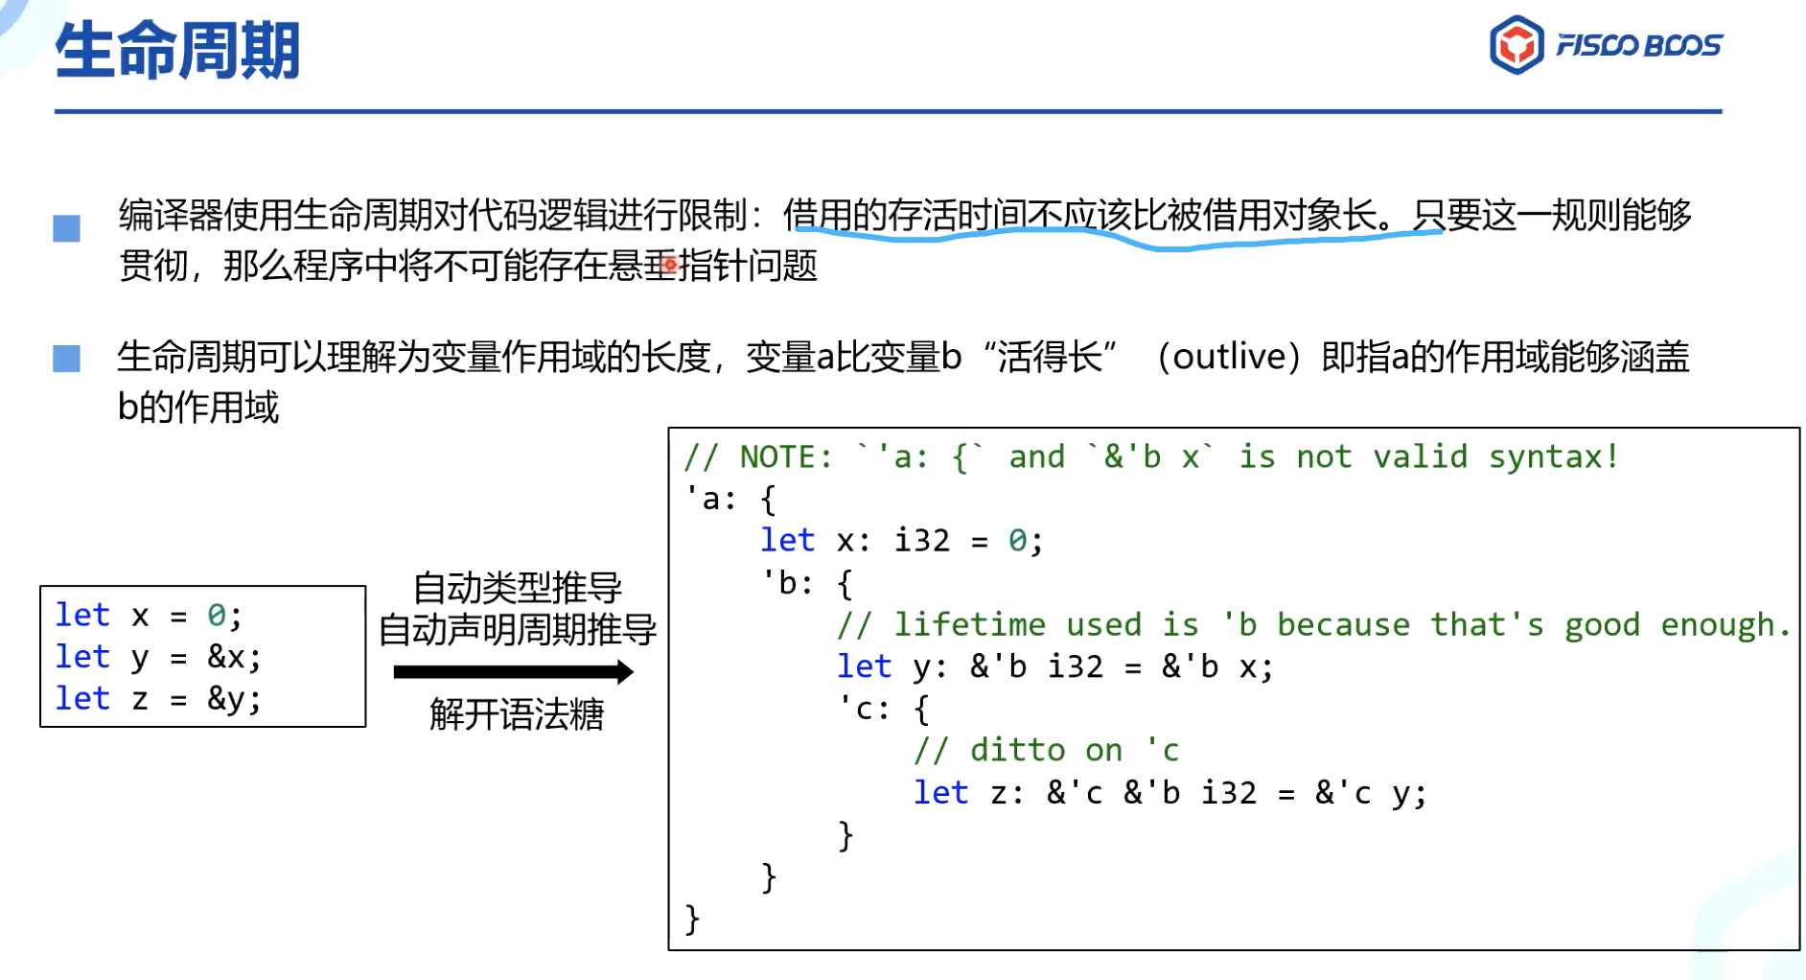Screen dimensions: 1806x980
Task: Click the red laser pointer dot
Action: pos(670,264)
